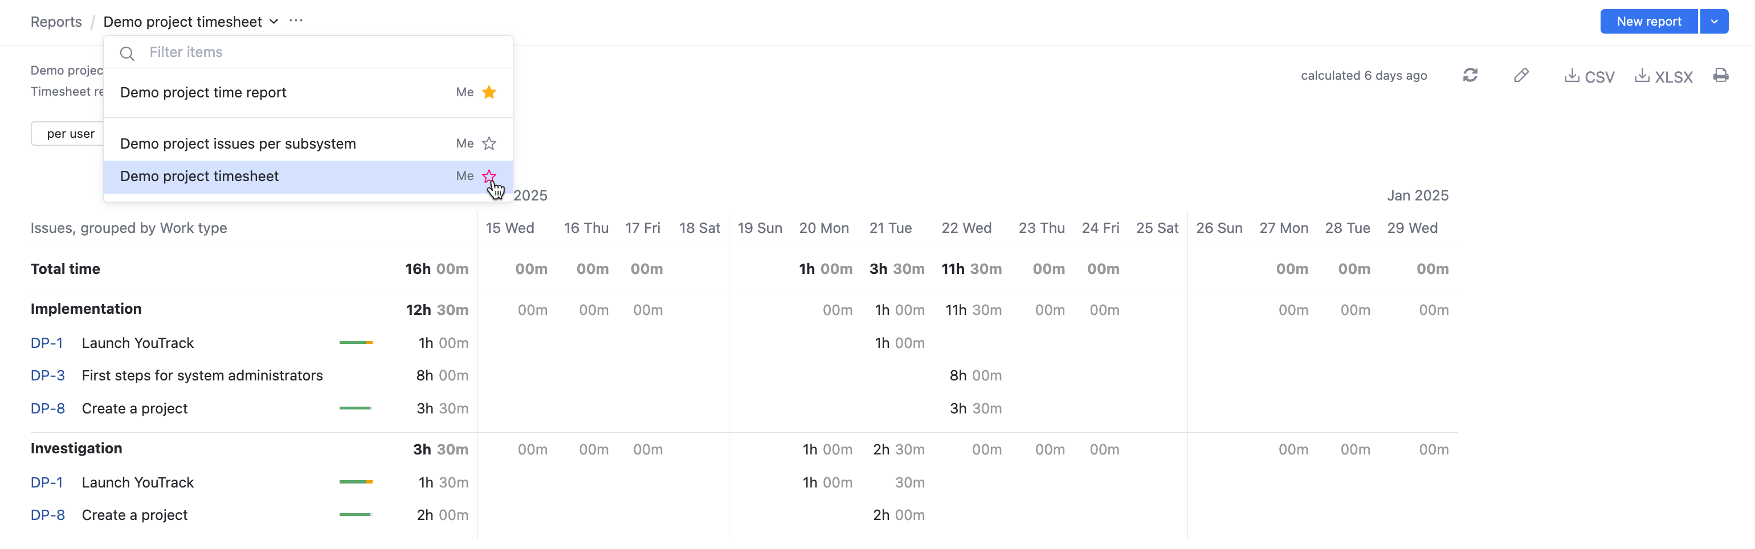
Task: Open the three-dots report options menu
Action: click(296, 21)
